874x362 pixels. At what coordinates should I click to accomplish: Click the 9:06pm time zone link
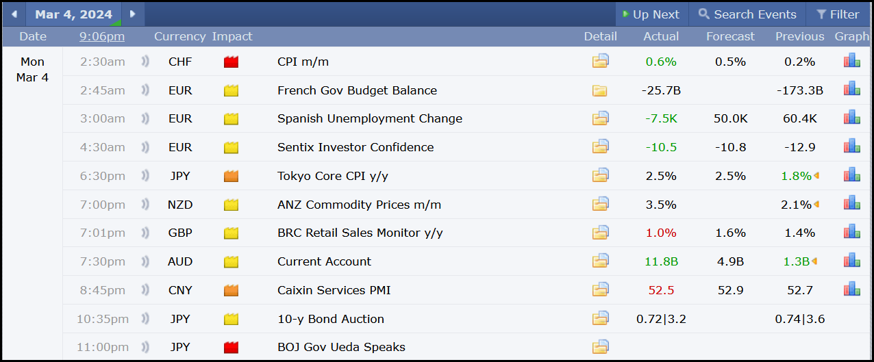point(102,36)
